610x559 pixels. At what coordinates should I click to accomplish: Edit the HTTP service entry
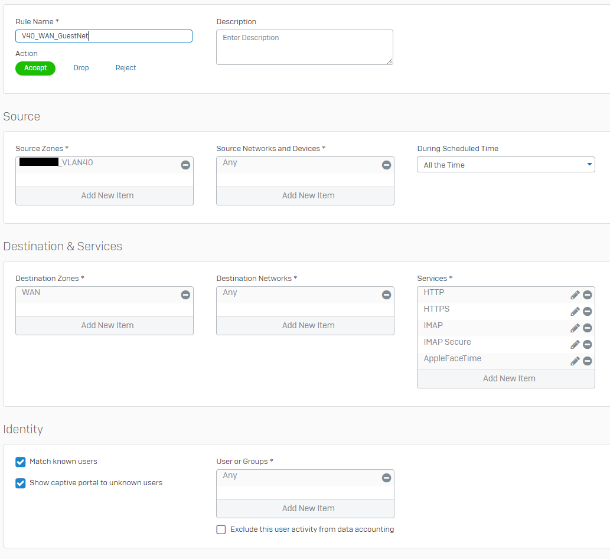tap(575, 295)
